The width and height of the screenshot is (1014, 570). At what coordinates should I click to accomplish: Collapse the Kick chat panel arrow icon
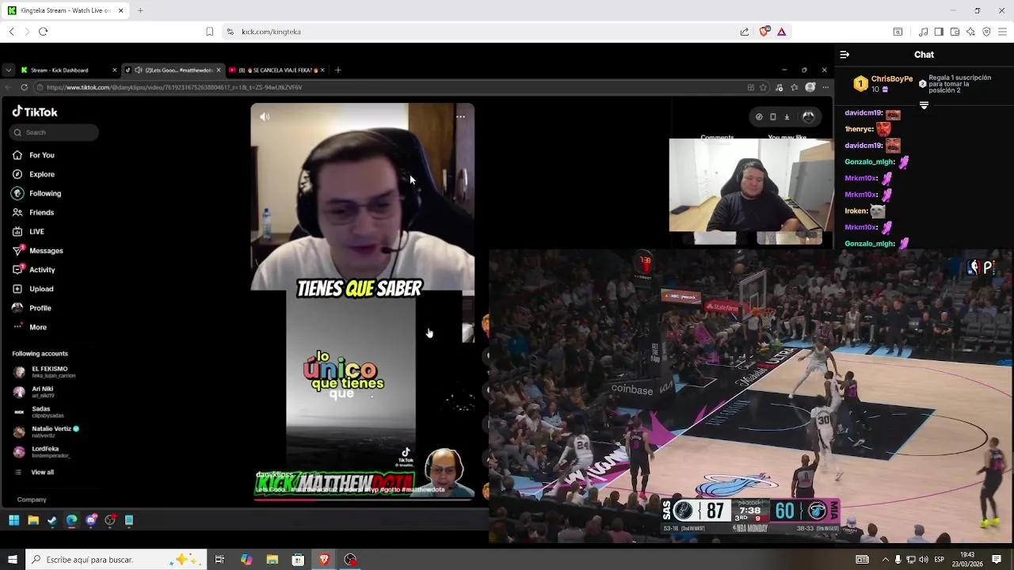[x=844, y=55]
